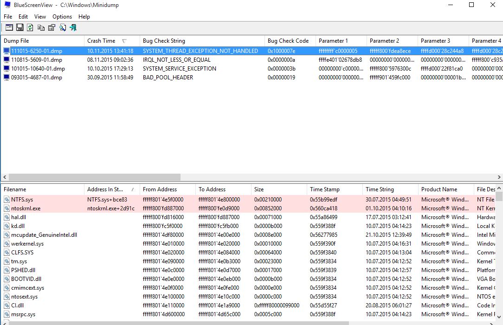Open the File menu

tap(8, 17)
